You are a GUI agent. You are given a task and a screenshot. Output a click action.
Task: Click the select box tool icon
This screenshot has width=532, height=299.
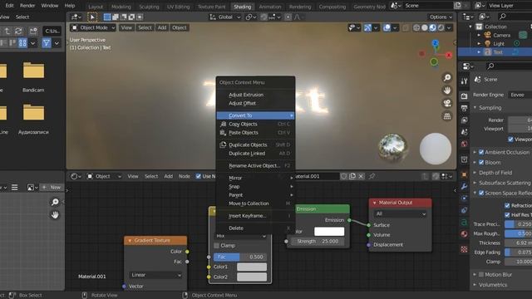[x=92, y=17]
